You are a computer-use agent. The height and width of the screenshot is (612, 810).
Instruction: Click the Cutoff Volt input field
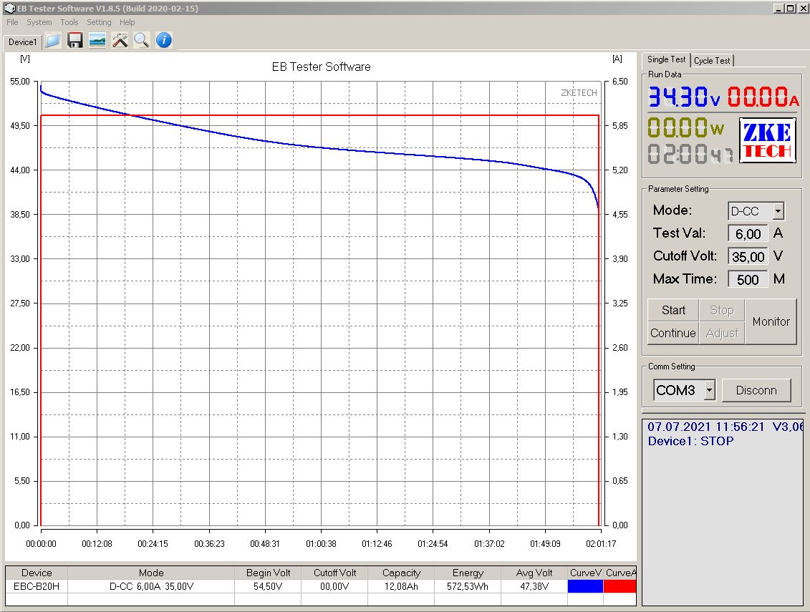tap(748, 256)
